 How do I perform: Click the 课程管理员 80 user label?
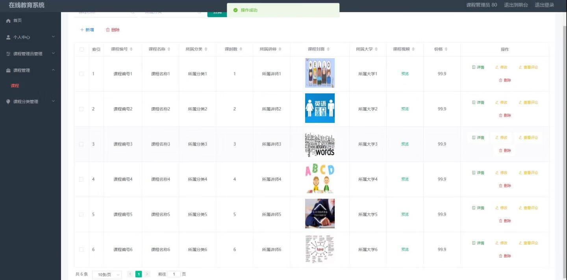click(482, 5)
